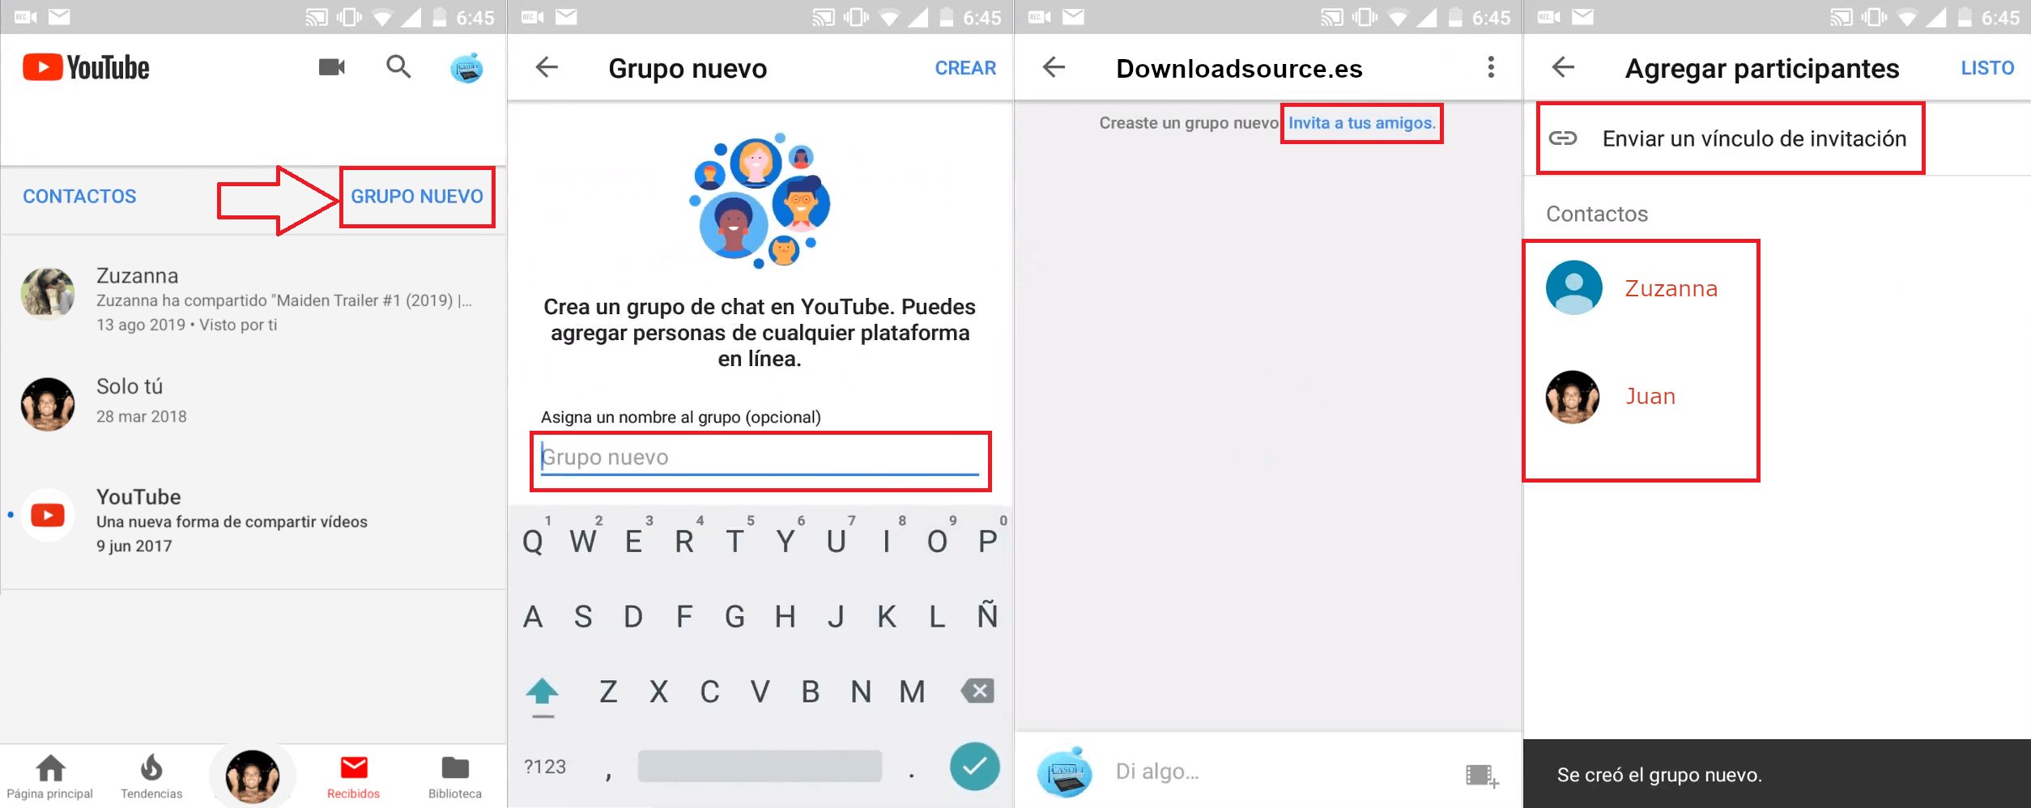The width and height of the screenshot is (2031, 808).
Task: Go to Página principal tab
Action: pos(50,777)
